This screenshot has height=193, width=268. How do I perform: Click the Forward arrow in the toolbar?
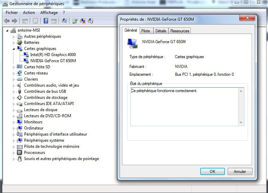[15, 21]
